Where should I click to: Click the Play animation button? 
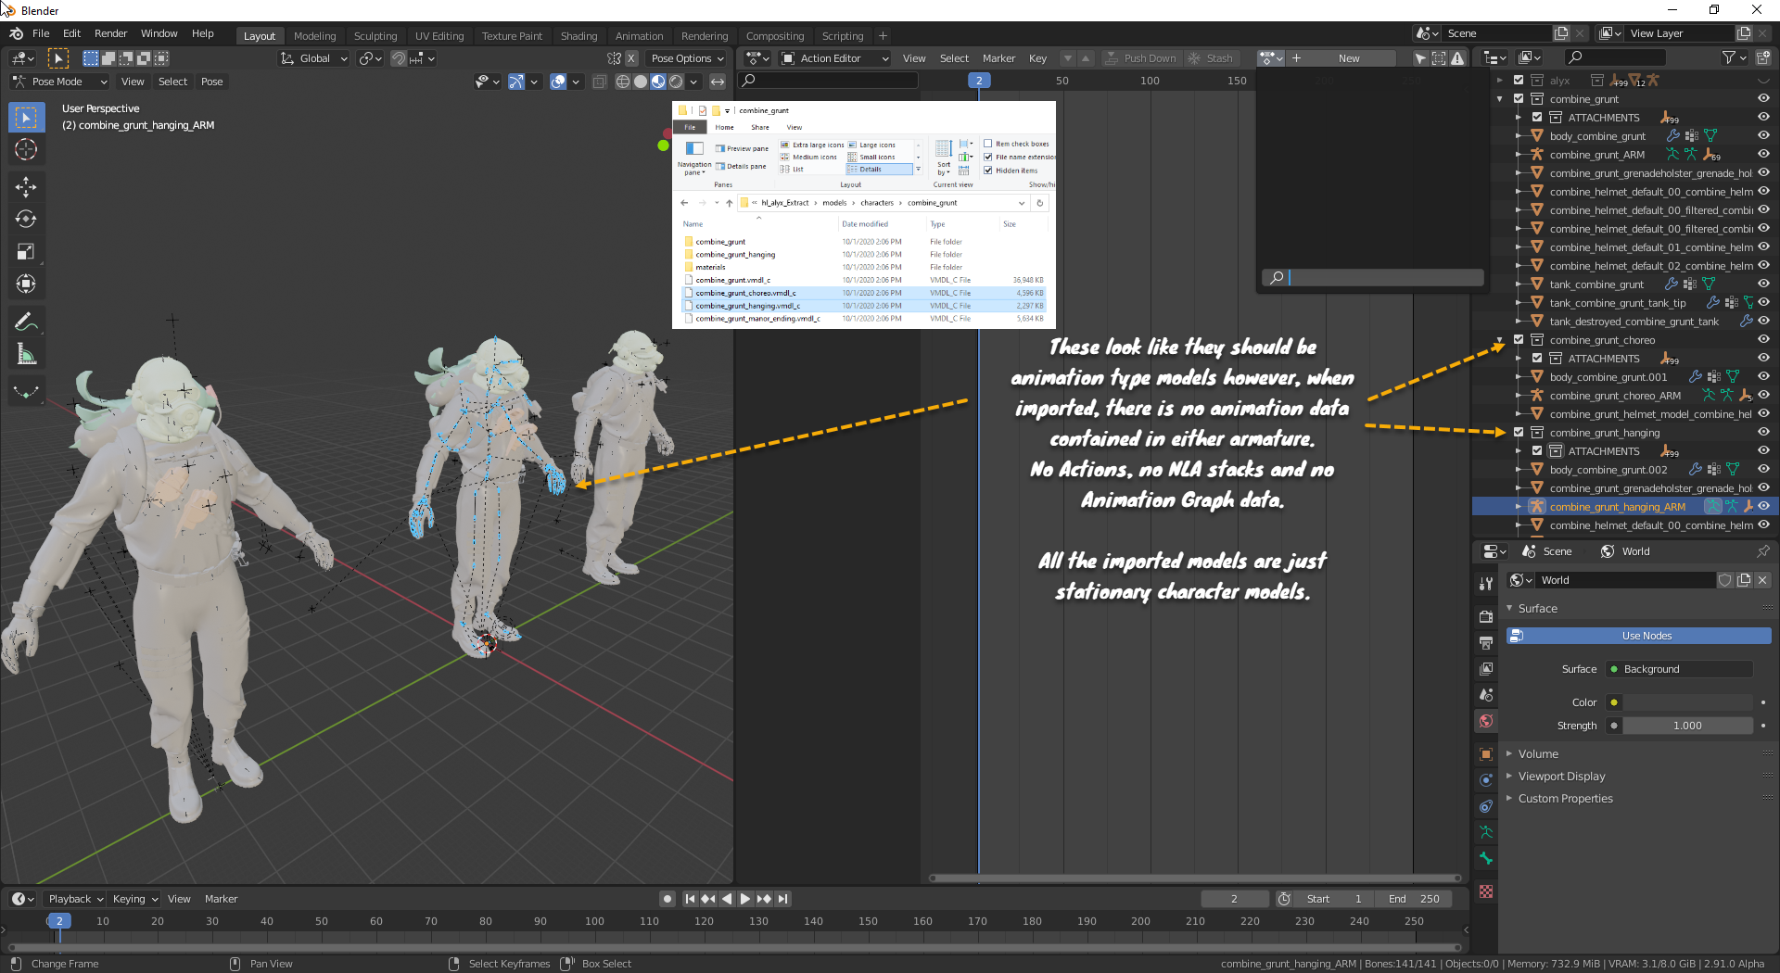744,899
